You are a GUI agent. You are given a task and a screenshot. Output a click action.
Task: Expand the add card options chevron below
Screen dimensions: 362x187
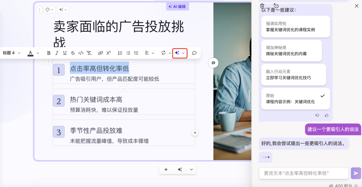click(x=191, y=170)
